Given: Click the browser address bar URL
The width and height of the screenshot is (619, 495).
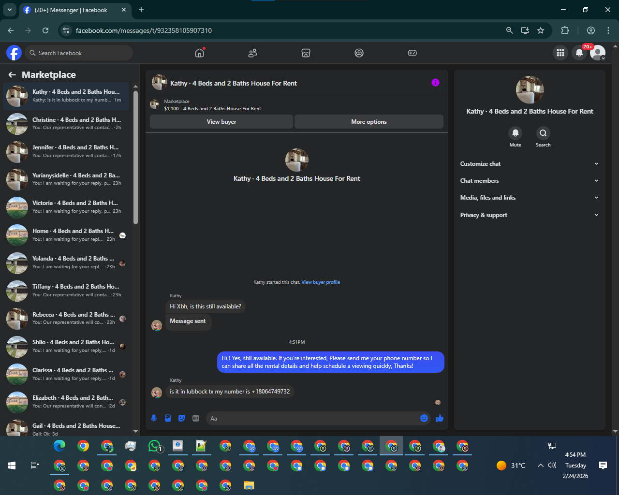Looking at the screenshot, I should (144, 30).
